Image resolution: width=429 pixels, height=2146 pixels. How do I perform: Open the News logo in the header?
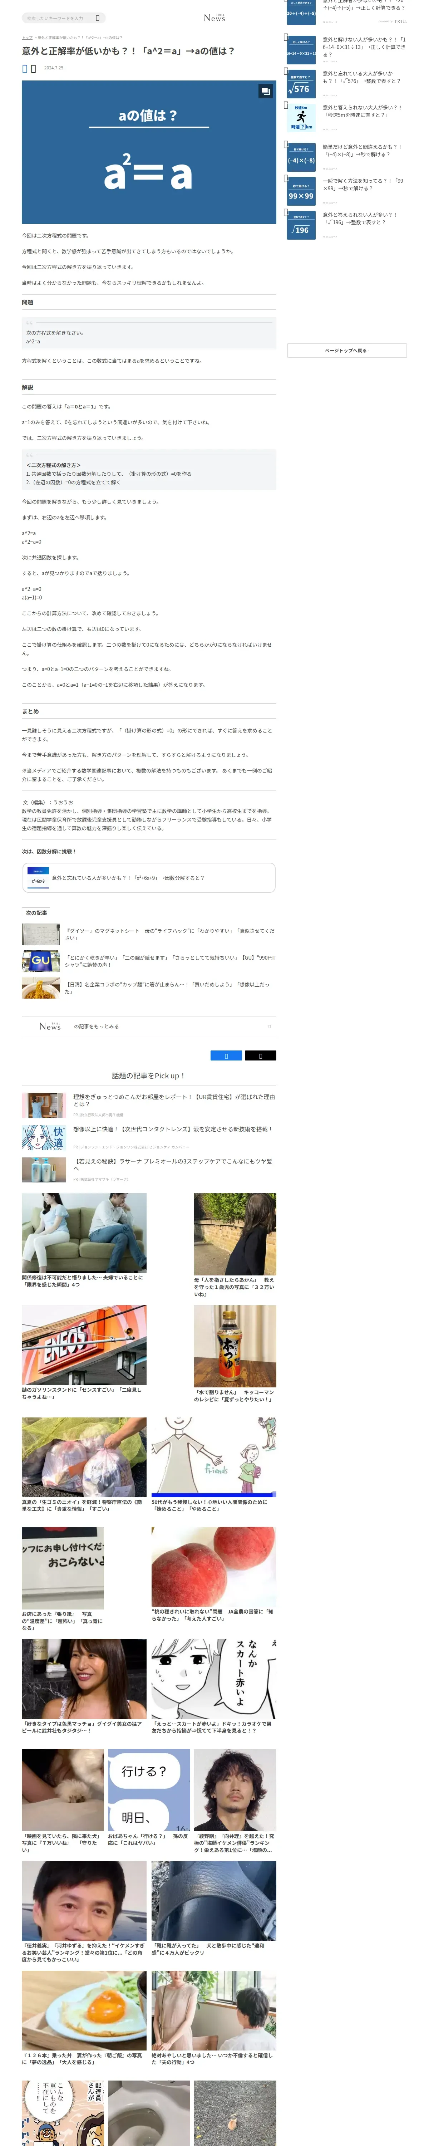click(x=214, y=18)
